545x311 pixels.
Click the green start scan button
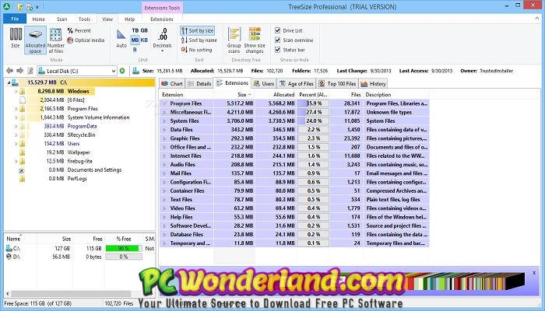[x=122, y=71]
